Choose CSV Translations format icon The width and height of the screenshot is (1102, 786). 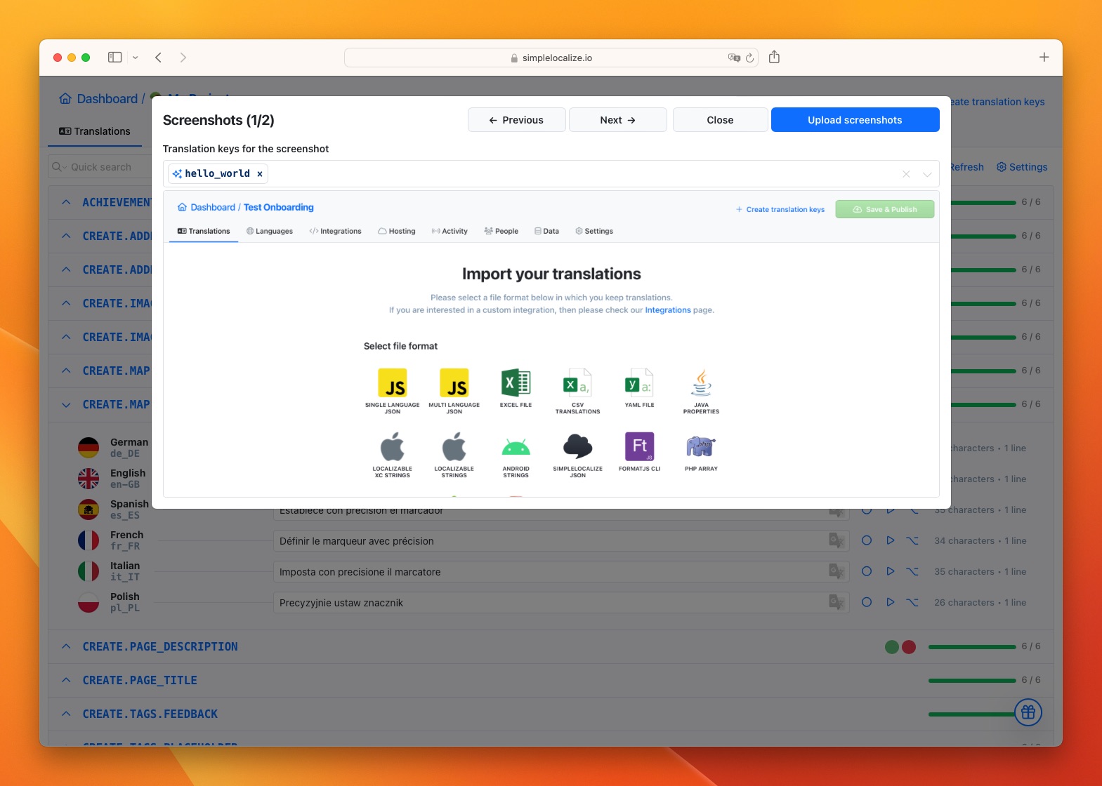point(577,383)
